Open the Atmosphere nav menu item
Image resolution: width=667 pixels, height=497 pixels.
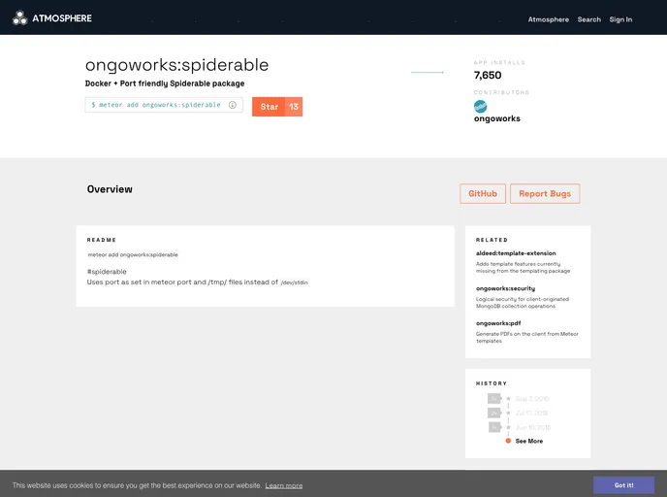[549, 19]
